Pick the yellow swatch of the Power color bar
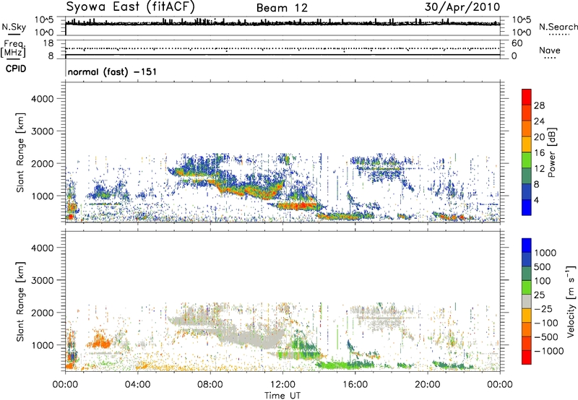 click(527, 144)
